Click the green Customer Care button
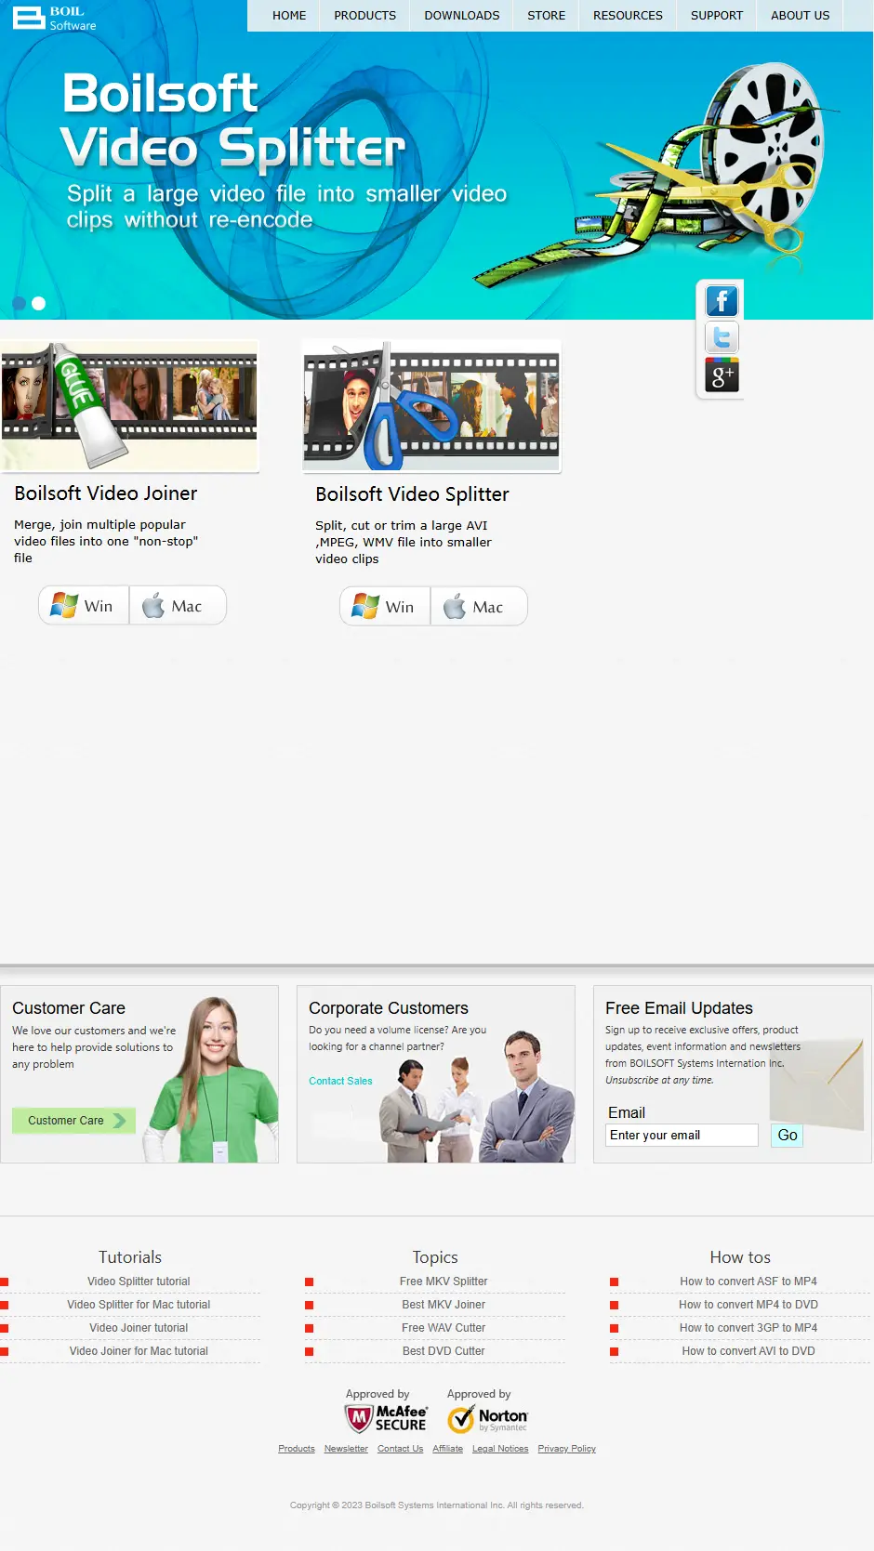This screenshot has width=874, height=1551. tap(73, 1121)
